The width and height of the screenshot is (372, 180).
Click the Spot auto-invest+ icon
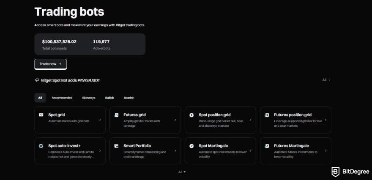pyautogui.click(x=41, y=146)
